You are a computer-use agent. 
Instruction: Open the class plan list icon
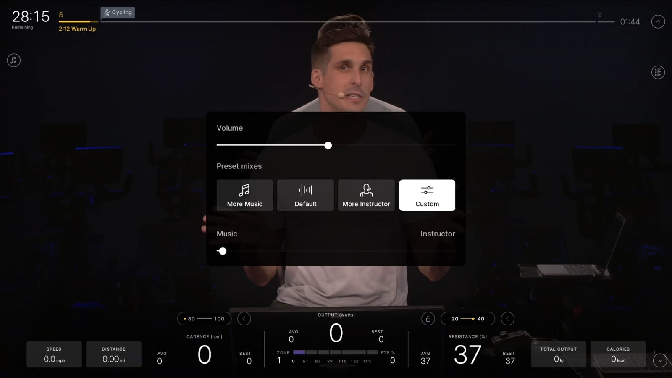pyautogui.click(x=658, y=72)
